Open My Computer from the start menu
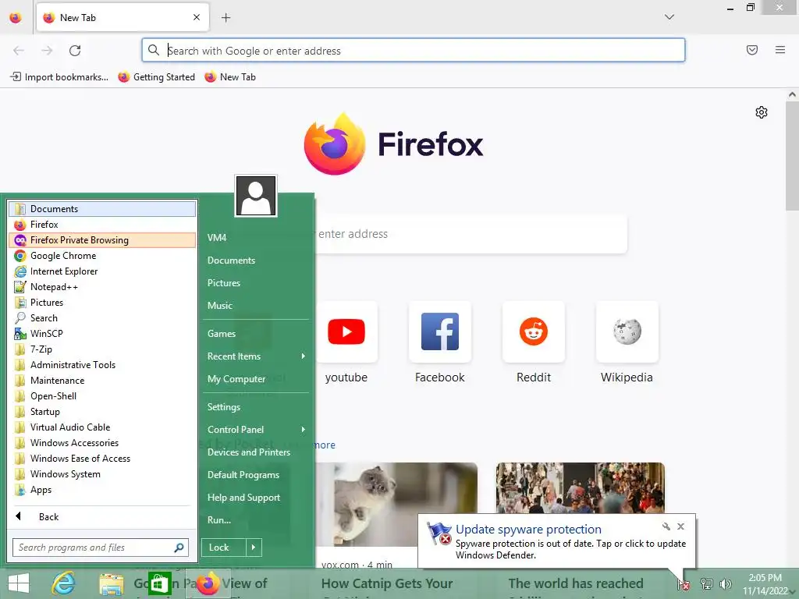 point(256,379)
